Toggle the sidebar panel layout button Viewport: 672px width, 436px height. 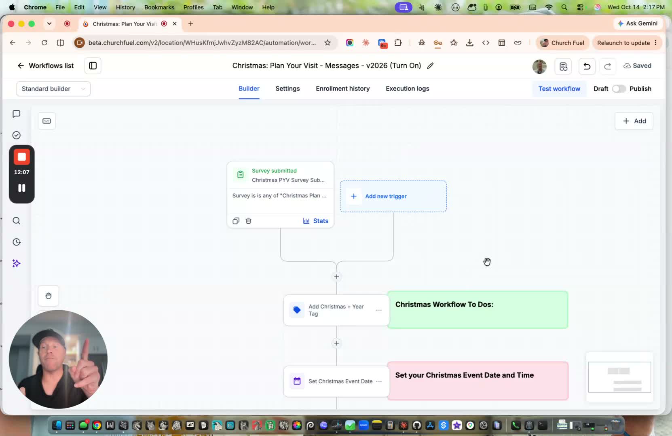click(93, 66)
